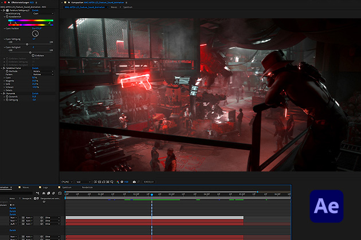361x240 pixels.
Task: Toggle the Dynamik property stopwatch
Action: 7,97
